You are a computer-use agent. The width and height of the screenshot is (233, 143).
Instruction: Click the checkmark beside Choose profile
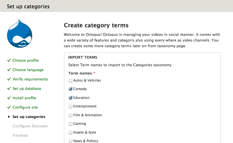9,60
